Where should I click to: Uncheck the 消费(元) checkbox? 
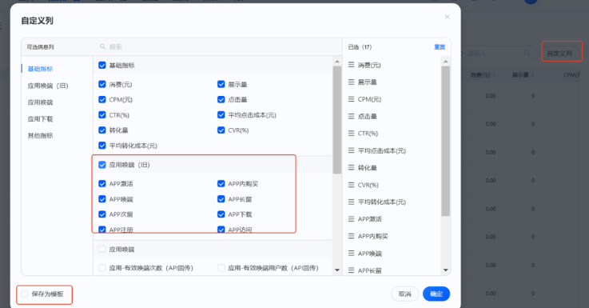pos(102,84)
